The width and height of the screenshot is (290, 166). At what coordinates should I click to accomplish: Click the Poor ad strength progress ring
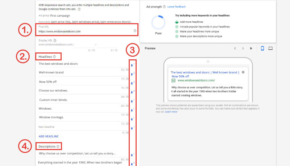(x=158, y=22)
